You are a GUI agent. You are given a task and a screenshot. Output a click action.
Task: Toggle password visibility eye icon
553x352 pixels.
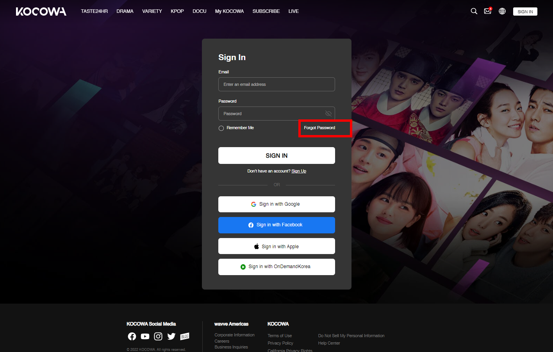pyautogui.click(x=328, y=114)
